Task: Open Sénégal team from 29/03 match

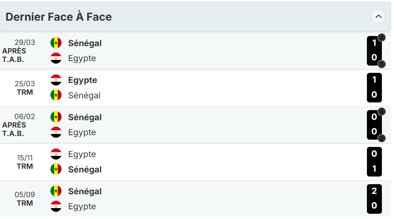Action: click(x=85, y=43)
